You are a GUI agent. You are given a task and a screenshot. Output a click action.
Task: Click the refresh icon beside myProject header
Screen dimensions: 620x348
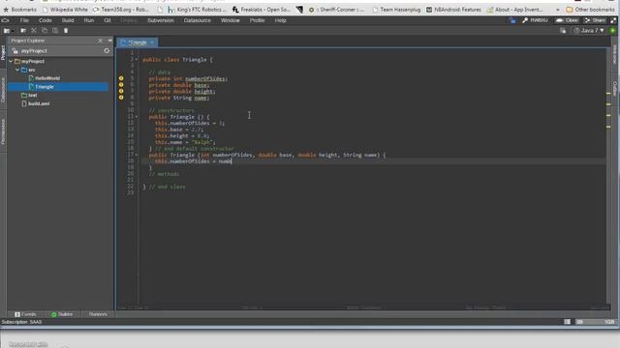coord(107,51)
